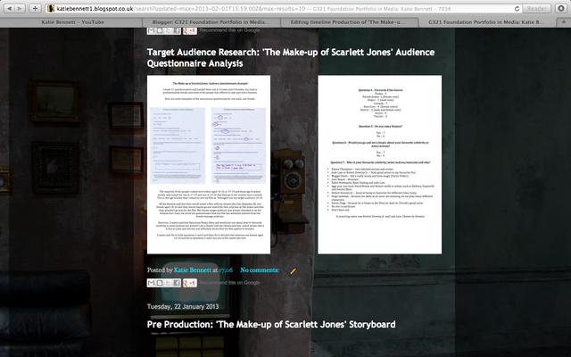The image size is (571, 357).
Task: Click the 'Posted by' text under the post
Action: click(160, 270)
